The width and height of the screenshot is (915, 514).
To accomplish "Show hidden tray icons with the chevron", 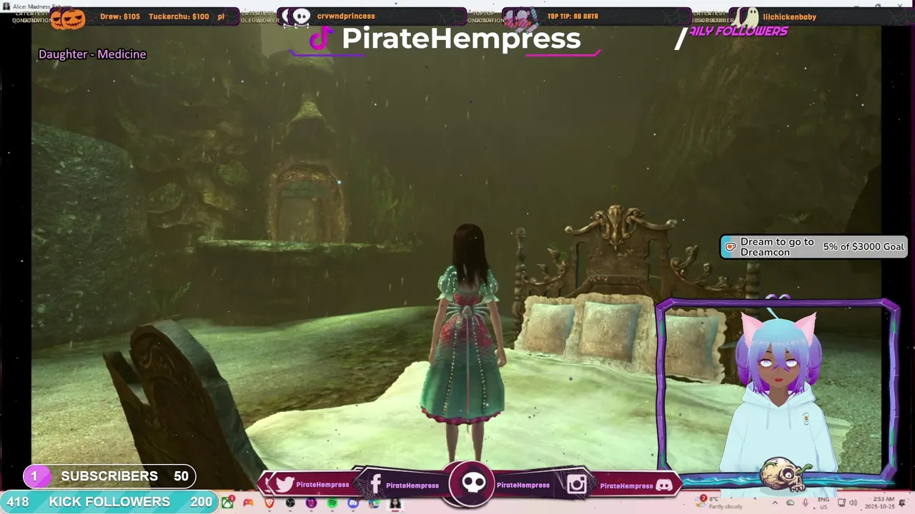I will pyautogui.click(x=775, y=503).
